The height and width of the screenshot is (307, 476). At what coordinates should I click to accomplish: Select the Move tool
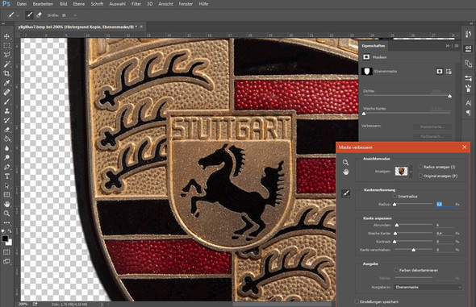[6, 36]
